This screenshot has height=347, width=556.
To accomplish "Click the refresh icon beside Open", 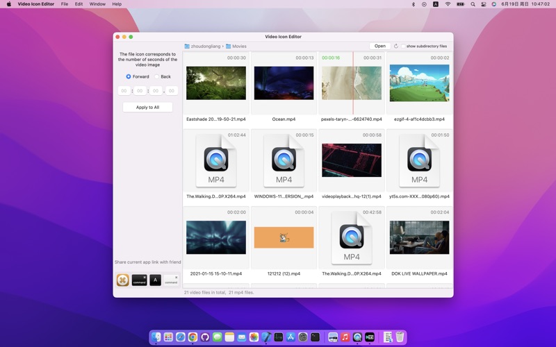I will point(396,46).
